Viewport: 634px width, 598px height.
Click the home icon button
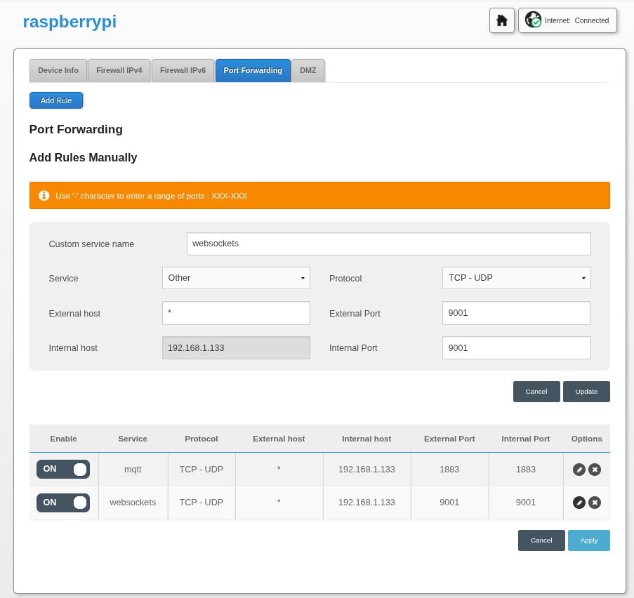tap(501, 20)
